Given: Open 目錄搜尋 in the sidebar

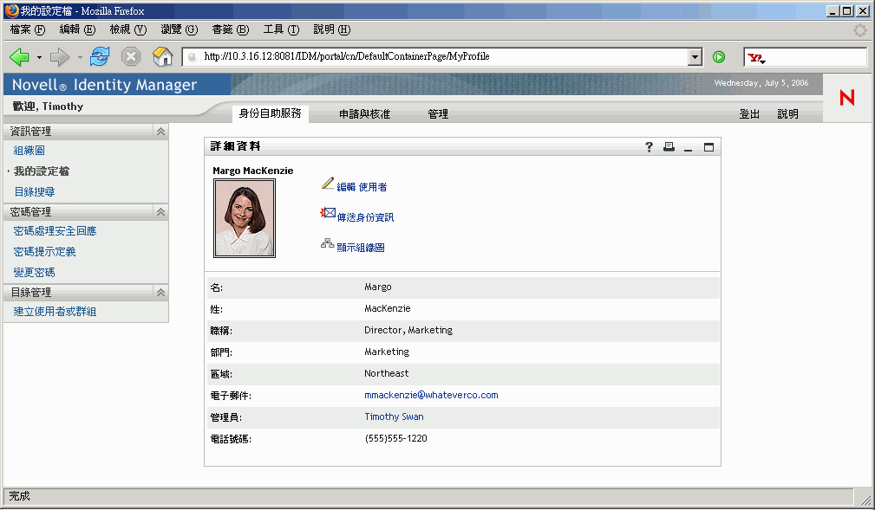Looking at the screenshot, I should pos(34,191).
